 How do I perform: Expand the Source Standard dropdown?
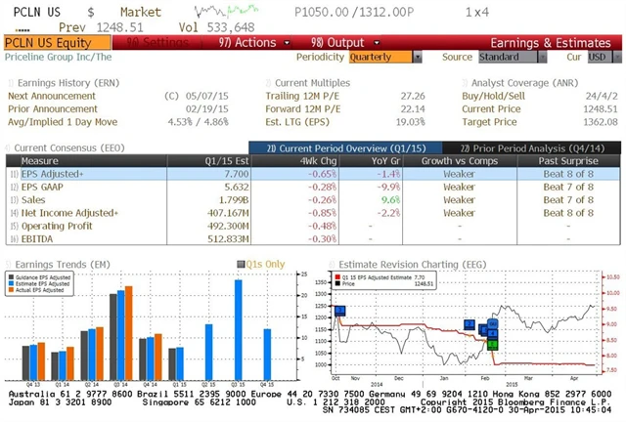click(x=512, y=58)
